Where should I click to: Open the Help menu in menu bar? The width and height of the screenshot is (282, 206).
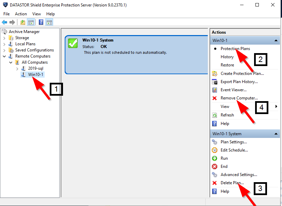(50, 14)
